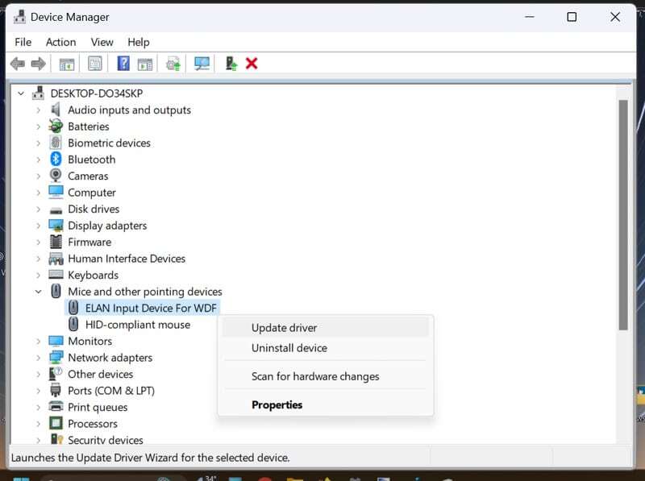Image resolution: width=645 pixels, height=481 pixels.
Task: Select the Biometric devices tree item
Action: [109, 143]
